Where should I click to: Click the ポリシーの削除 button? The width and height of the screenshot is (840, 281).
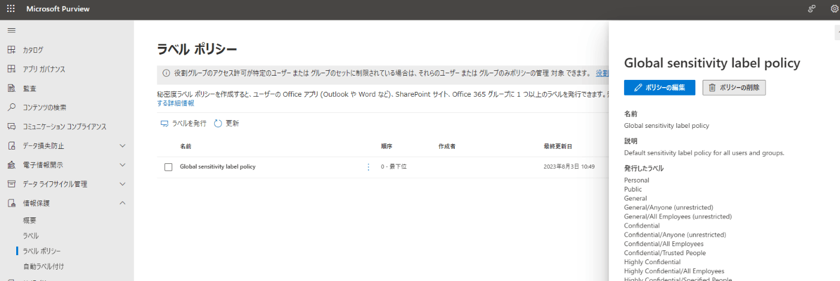pos(734,88)
